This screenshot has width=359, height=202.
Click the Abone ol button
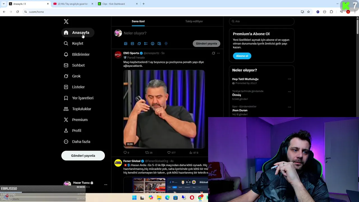[242, 56]
